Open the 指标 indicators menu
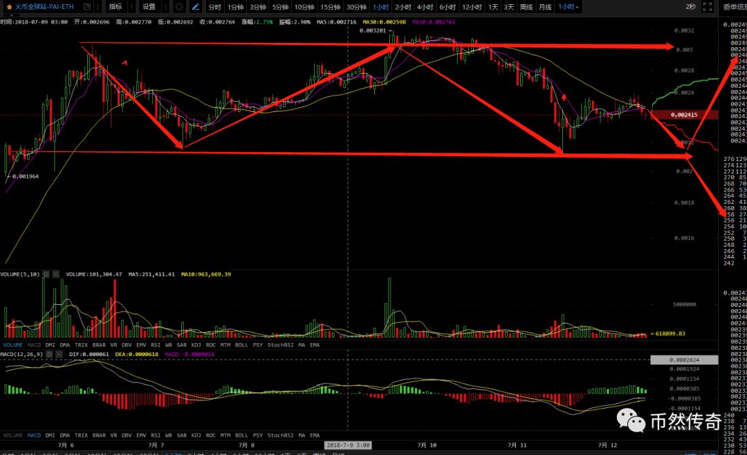Image resolution: width=747 pixels, height=455 pixels. 116,7
